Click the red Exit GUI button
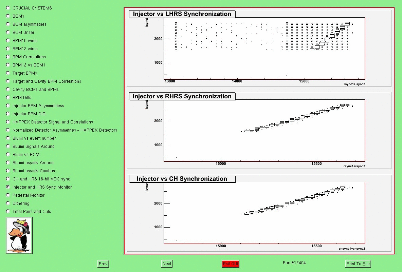Viewport: 402px width, 272px height. (x=231, y=264)
